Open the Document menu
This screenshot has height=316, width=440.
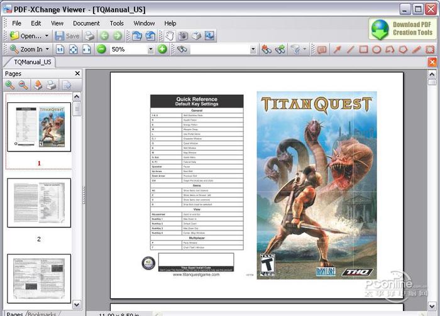click(x=86, y=23)
